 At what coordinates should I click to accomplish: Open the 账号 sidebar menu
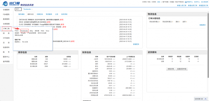click(7, 52)
